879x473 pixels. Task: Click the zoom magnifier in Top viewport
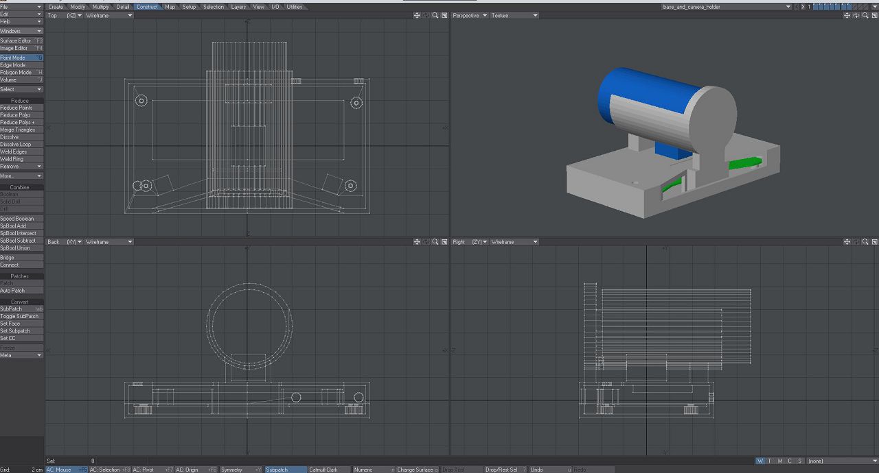pyautogui.click(x=435, y=15)
